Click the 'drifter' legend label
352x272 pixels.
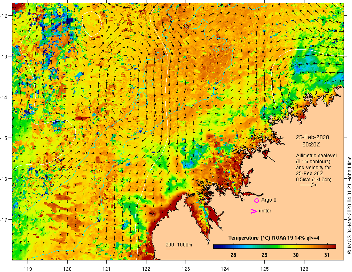click(265, 211)
